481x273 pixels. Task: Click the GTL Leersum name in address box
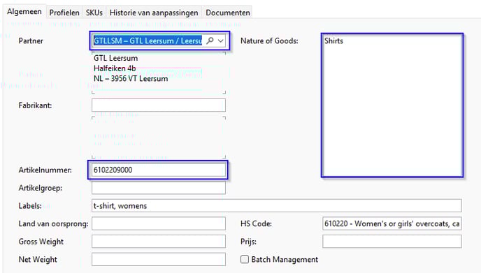coord(115,58)
